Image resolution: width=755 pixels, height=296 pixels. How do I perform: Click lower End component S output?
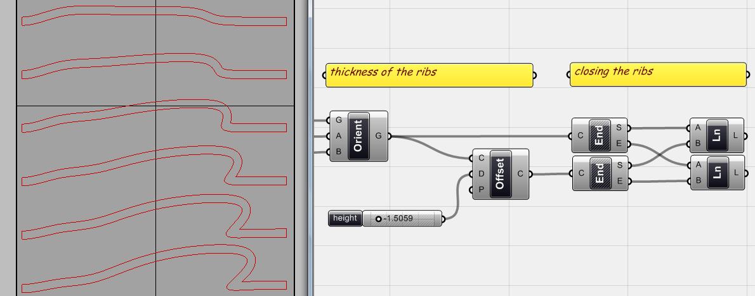[620, 166]
